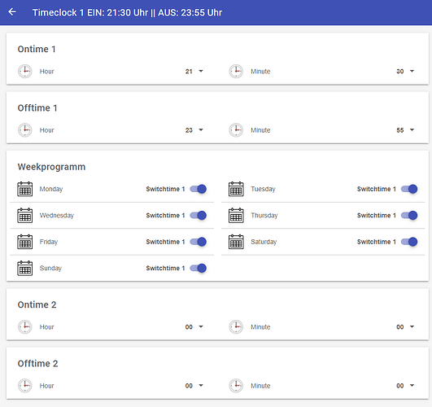Click the Ontime 2 heading
The width and height of the screenshot is (432, 407).
[x=37, y=304]
